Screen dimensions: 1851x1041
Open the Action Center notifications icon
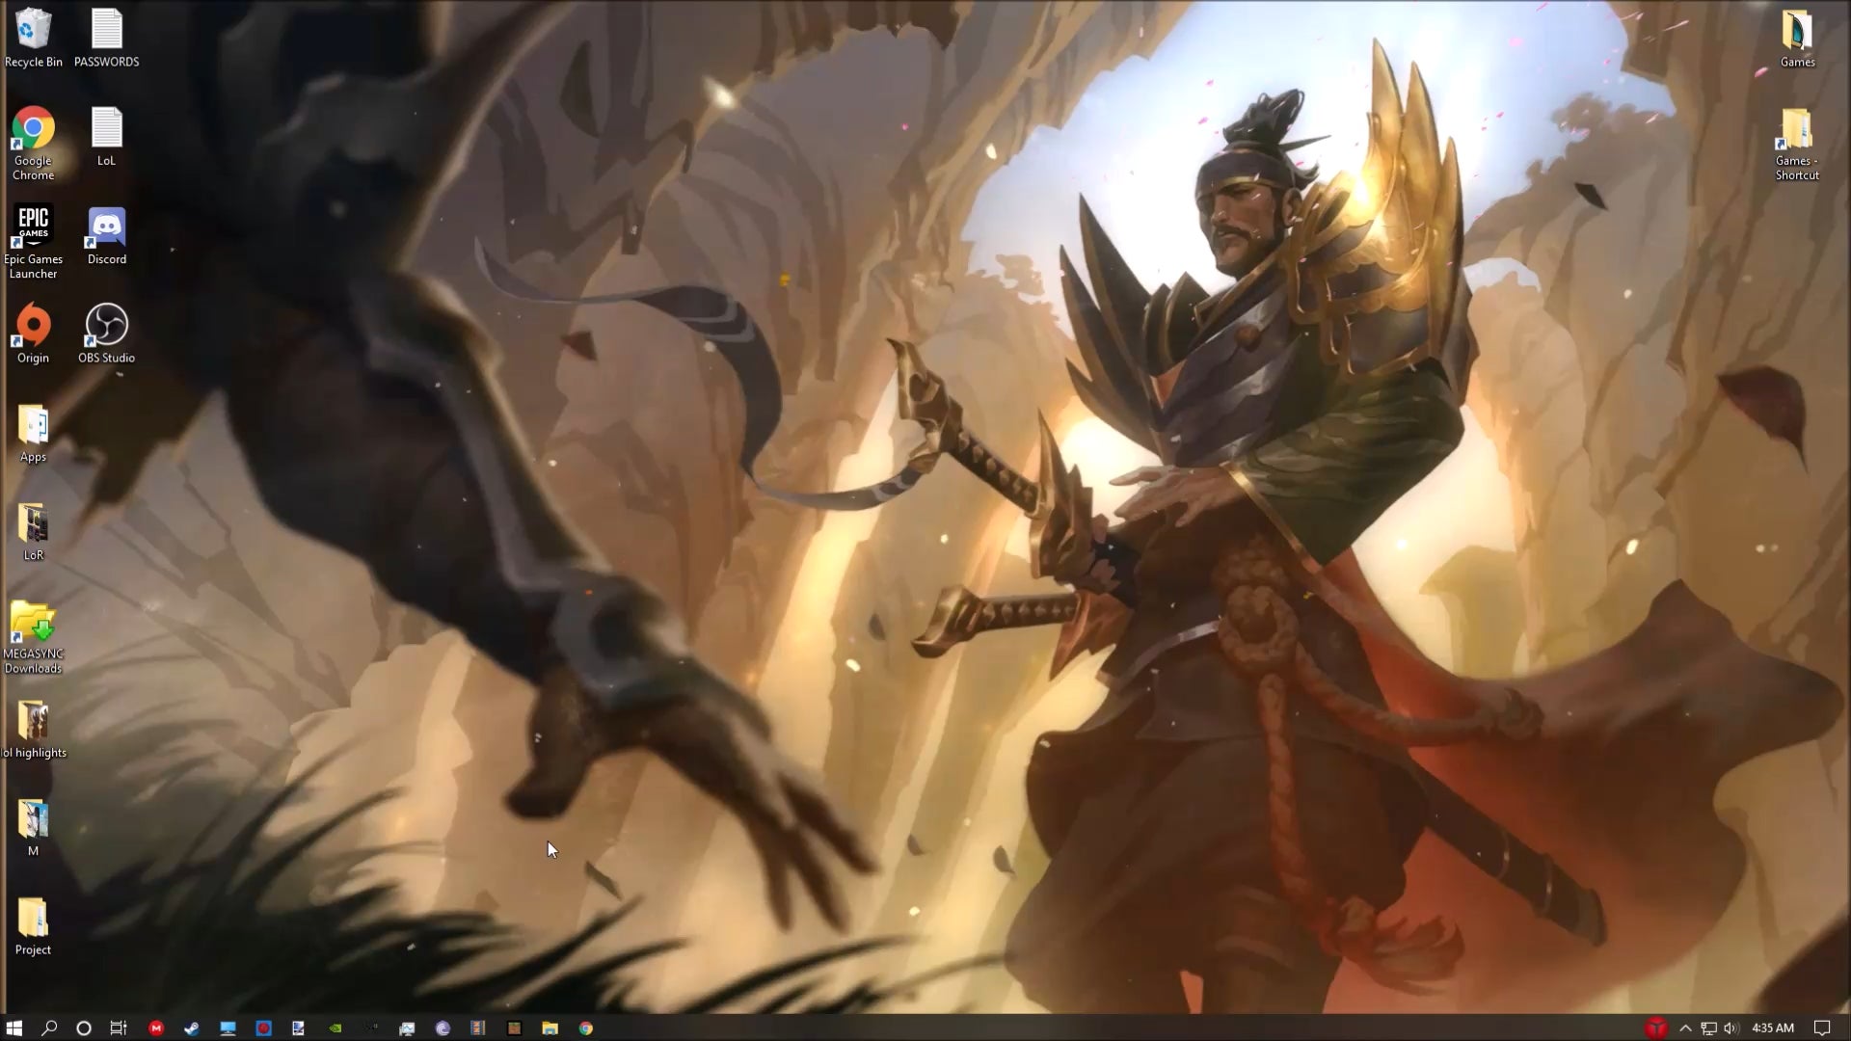1822,1028
